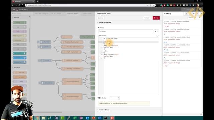Increase the Outputs count stepper

(x=119, y=97)
